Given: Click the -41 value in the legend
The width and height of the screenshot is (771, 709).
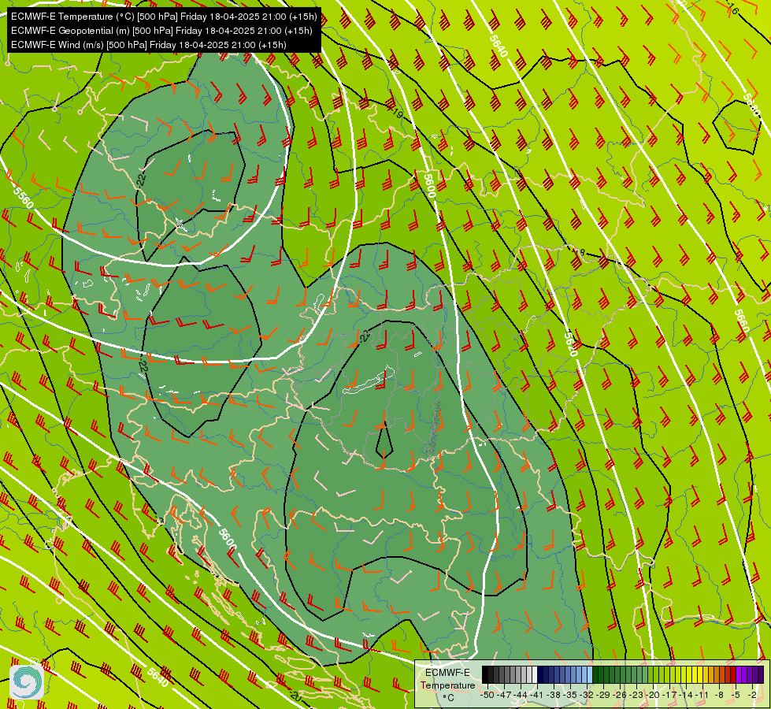Looking at the screenshot, I should [x=537, y=696].
